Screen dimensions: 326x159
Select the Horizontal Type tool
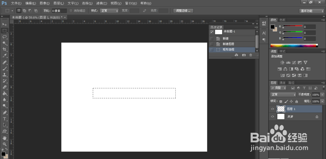point(4,119)
